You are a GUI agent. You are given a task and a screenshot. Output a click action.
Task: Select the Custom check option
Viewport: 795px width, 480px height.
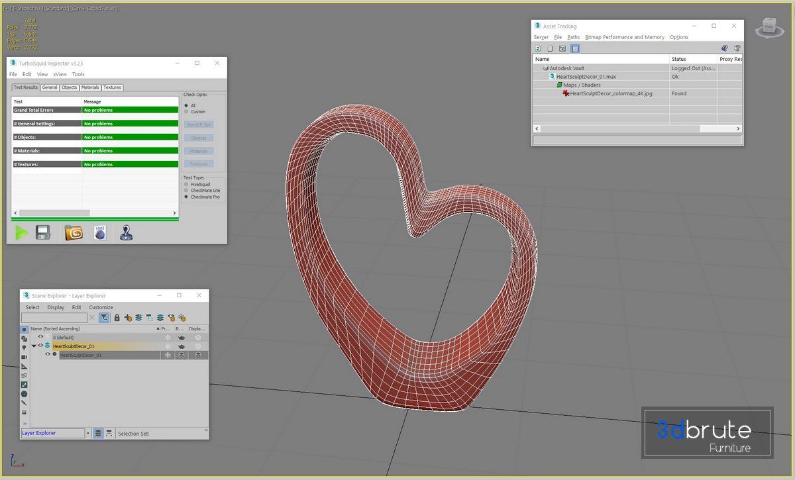tap(187, 112)
